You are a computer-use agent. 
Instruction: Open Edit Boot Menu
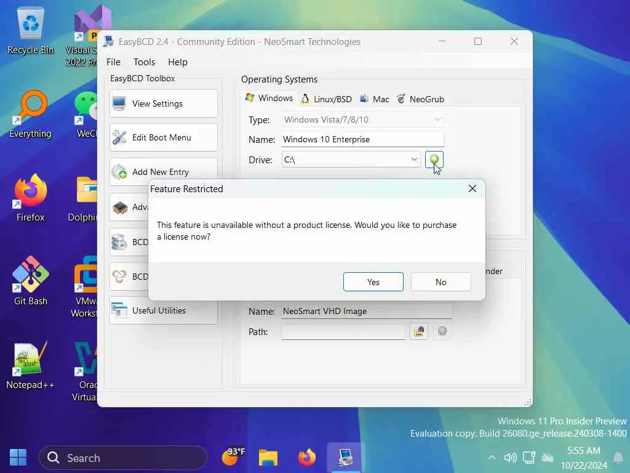(164, 137)
